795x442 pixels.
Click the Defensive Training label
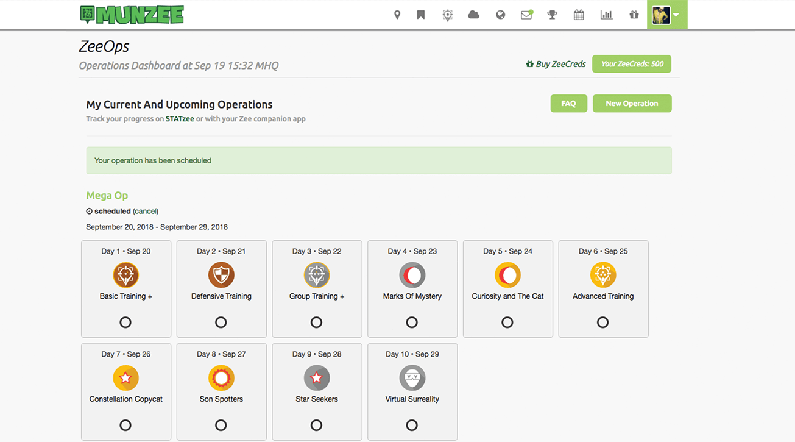(x=221, y=296)
